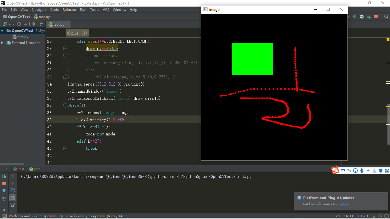Click the yellow inspection indicator in the gutter
The width and height of the screenshot is (390, 219).
point(388,40)
